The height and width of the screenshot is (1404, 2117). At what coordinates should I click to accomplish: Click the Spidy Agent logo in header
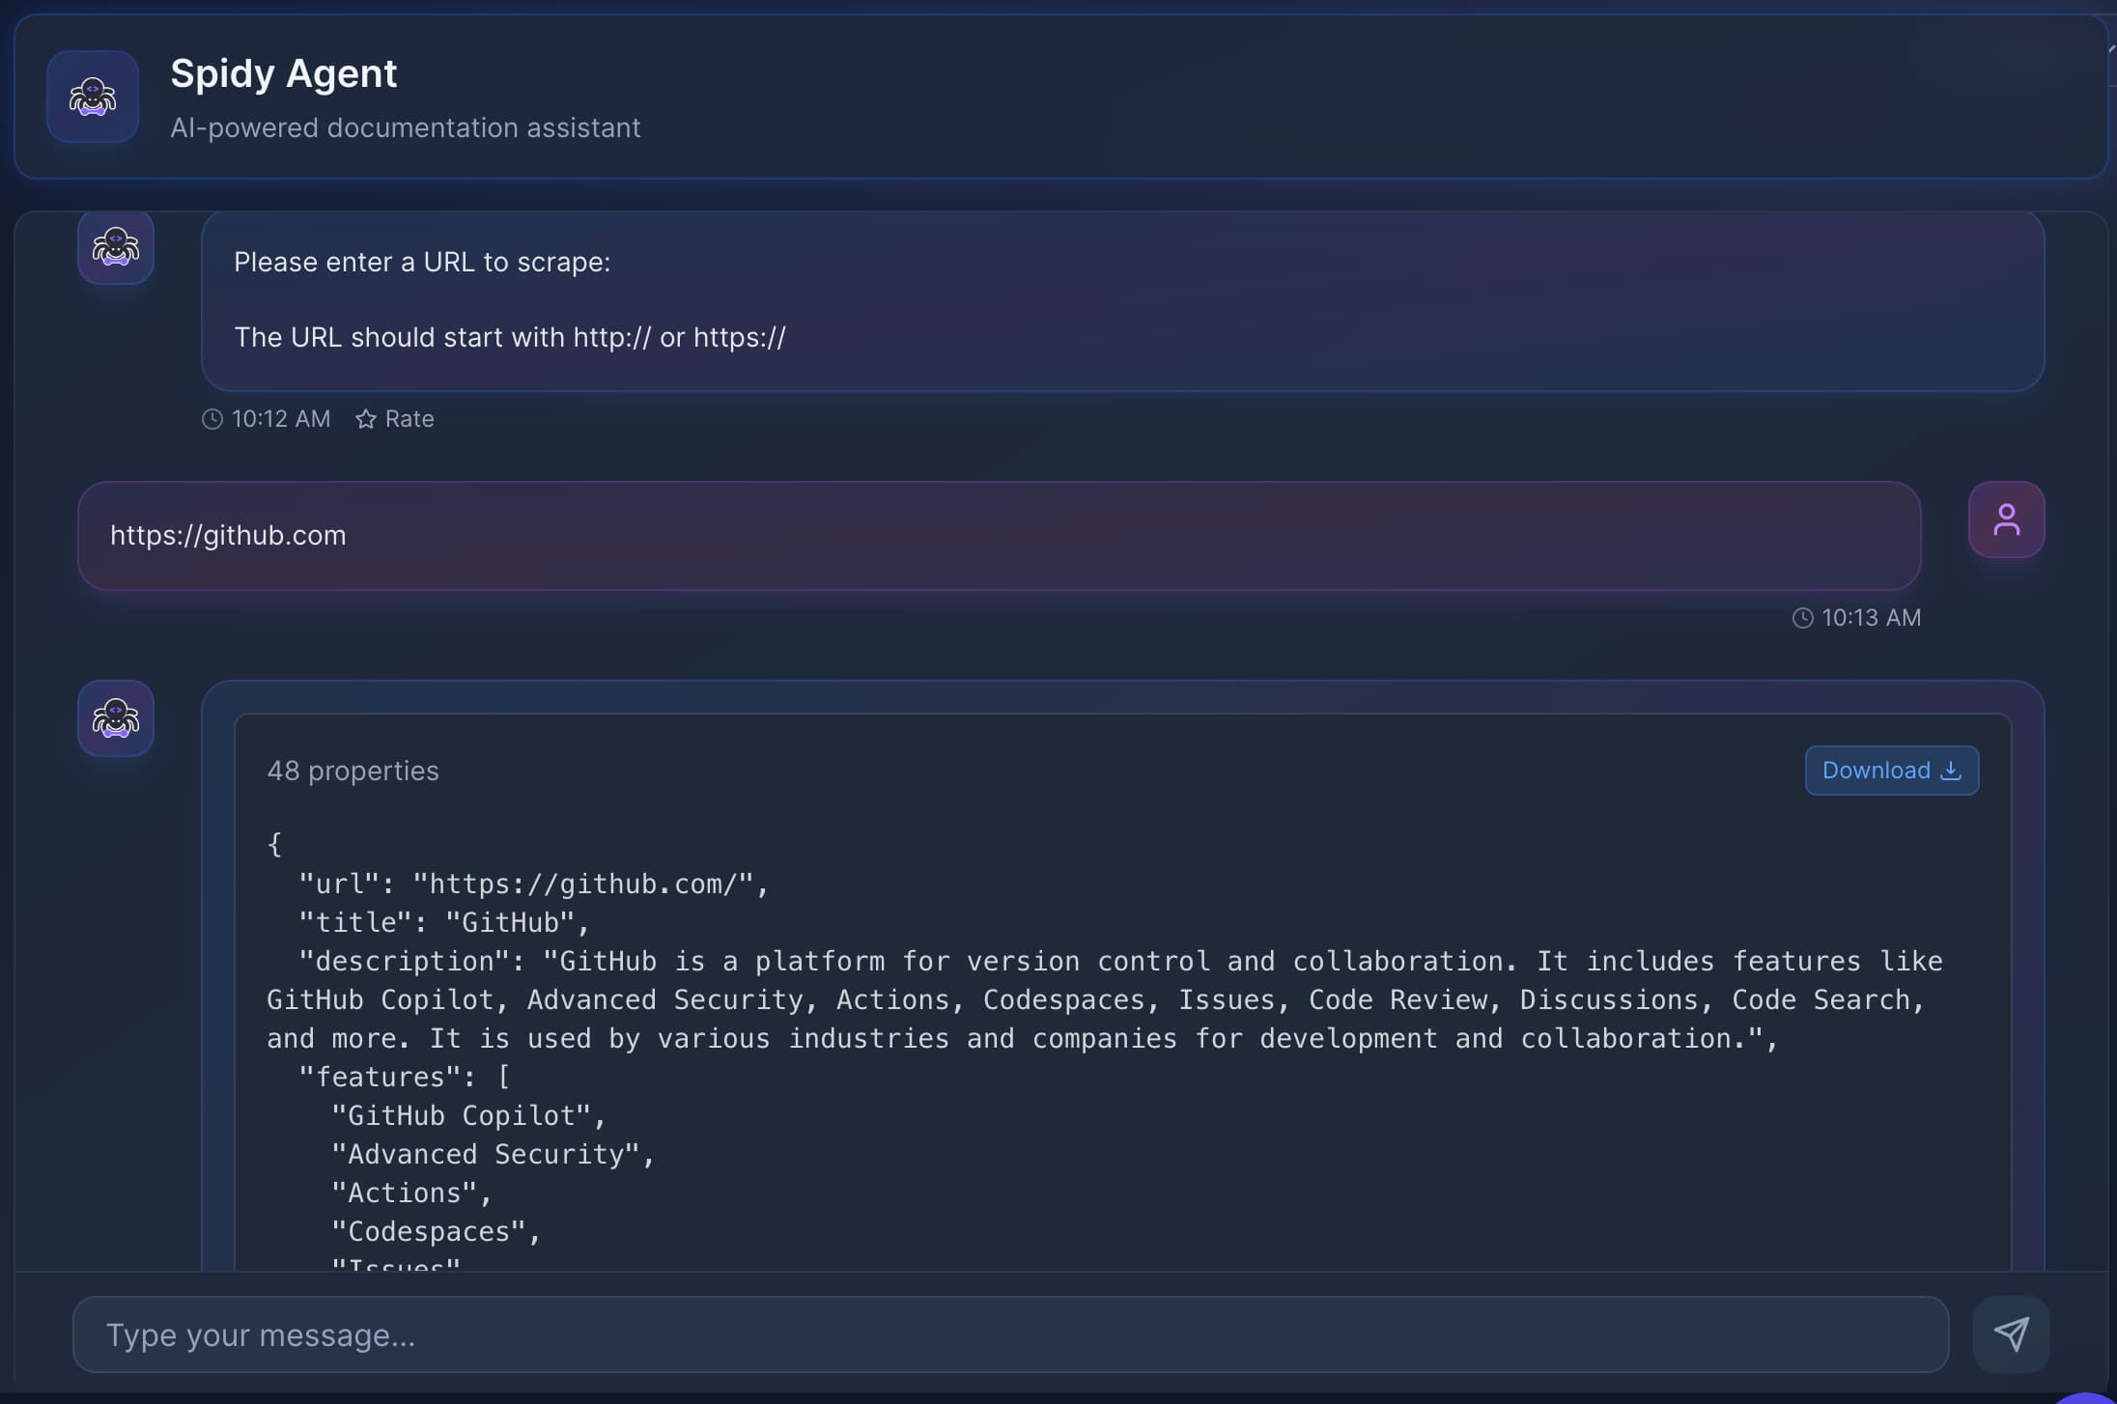(x=93, y=97)
